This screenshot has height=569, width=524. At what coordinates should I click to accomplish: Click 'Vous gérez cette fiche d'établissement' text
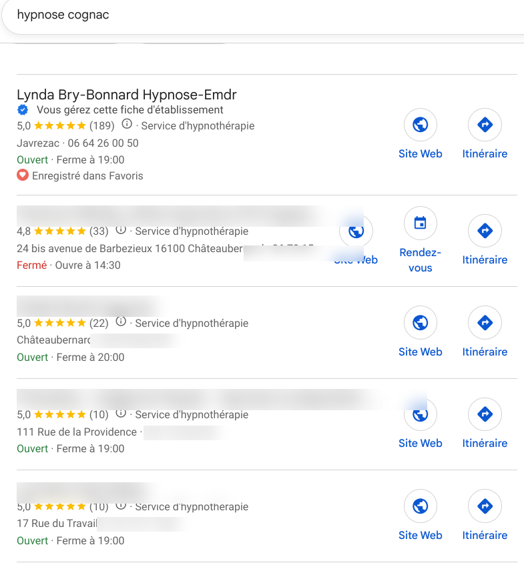(x=130, y=110)
